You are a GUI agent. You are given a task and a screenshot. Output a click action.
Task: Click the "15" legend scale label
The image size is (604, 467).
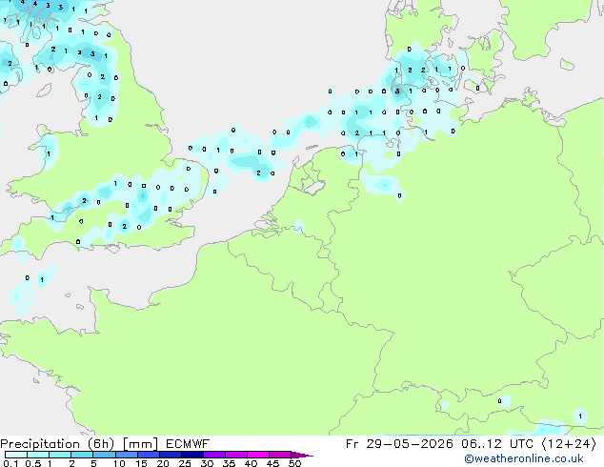(x=141, y=463)
